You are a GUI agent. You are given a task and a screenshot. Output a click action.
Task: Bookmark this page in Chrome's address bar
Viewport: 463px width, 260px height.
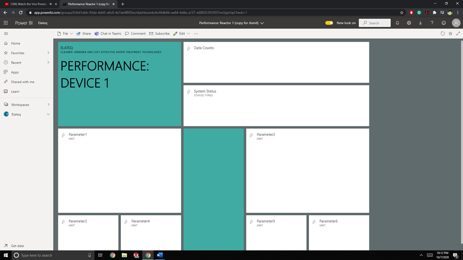coord(402,13)
